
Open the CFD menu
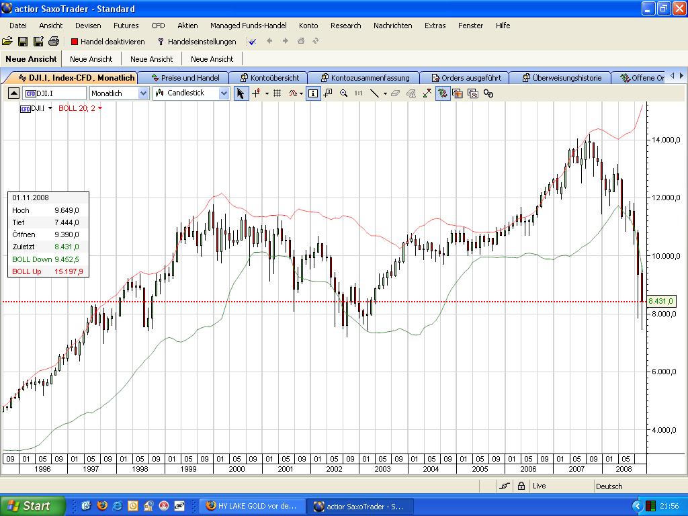[158, 26]
